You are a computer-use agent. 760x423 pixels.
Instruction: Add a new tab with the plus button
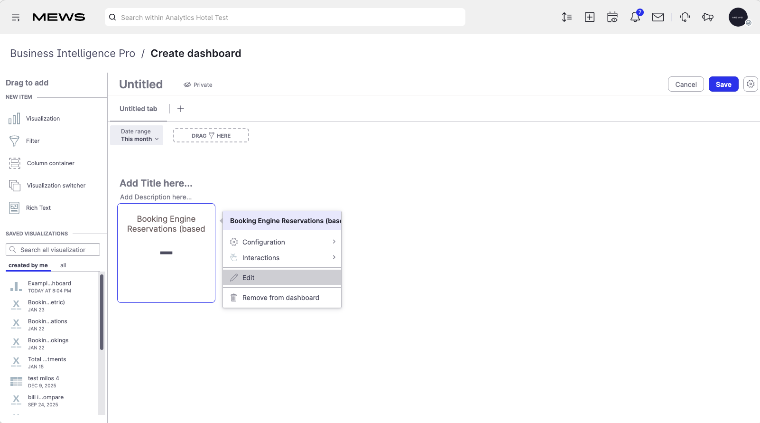click(x=181, y=109)
